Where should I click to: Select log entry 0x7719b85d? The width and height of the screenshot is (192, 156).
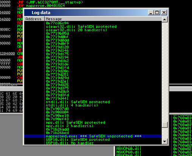57,33
